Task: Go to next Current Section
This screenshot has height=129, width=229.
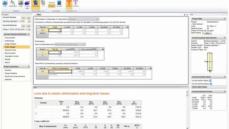Action: 29,18
